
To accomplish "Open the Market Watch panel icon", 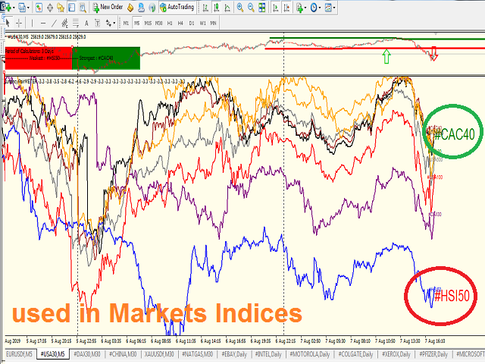I will tap(39, 8).
